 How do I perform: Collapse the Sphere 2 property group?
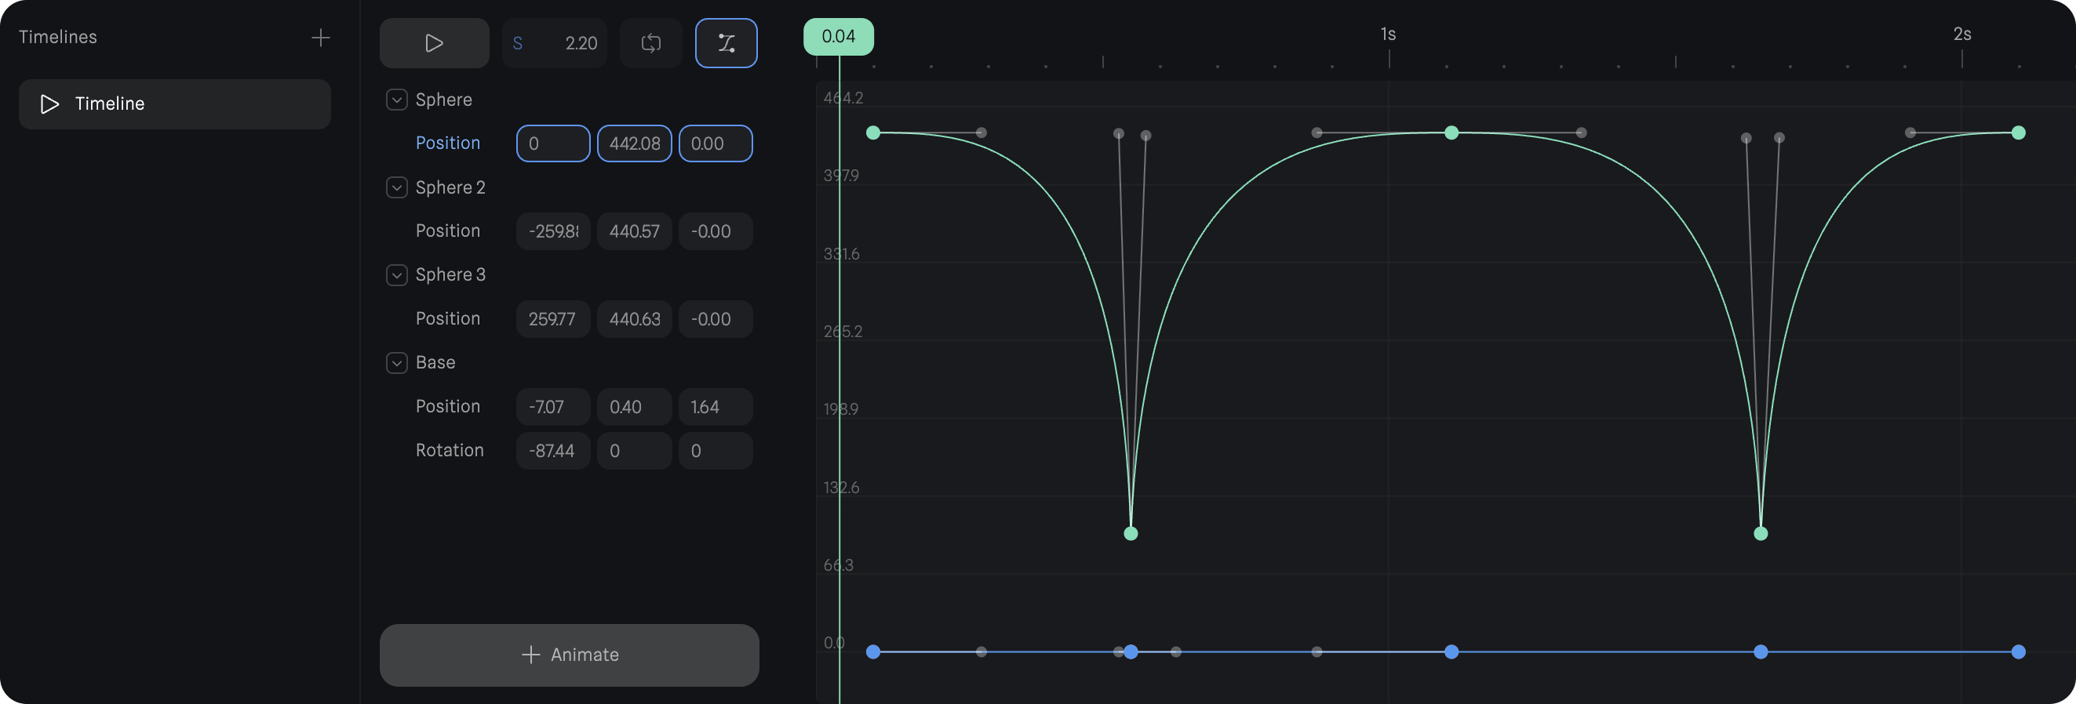click(x=396, y=187)
